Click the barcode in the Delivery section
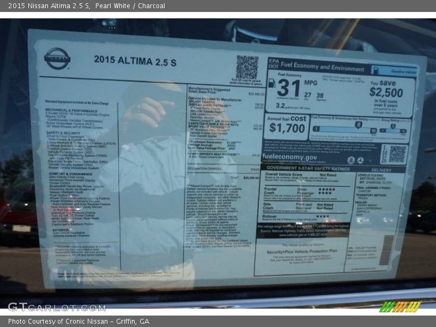The image size is (436, 327). tap(387, 250)
